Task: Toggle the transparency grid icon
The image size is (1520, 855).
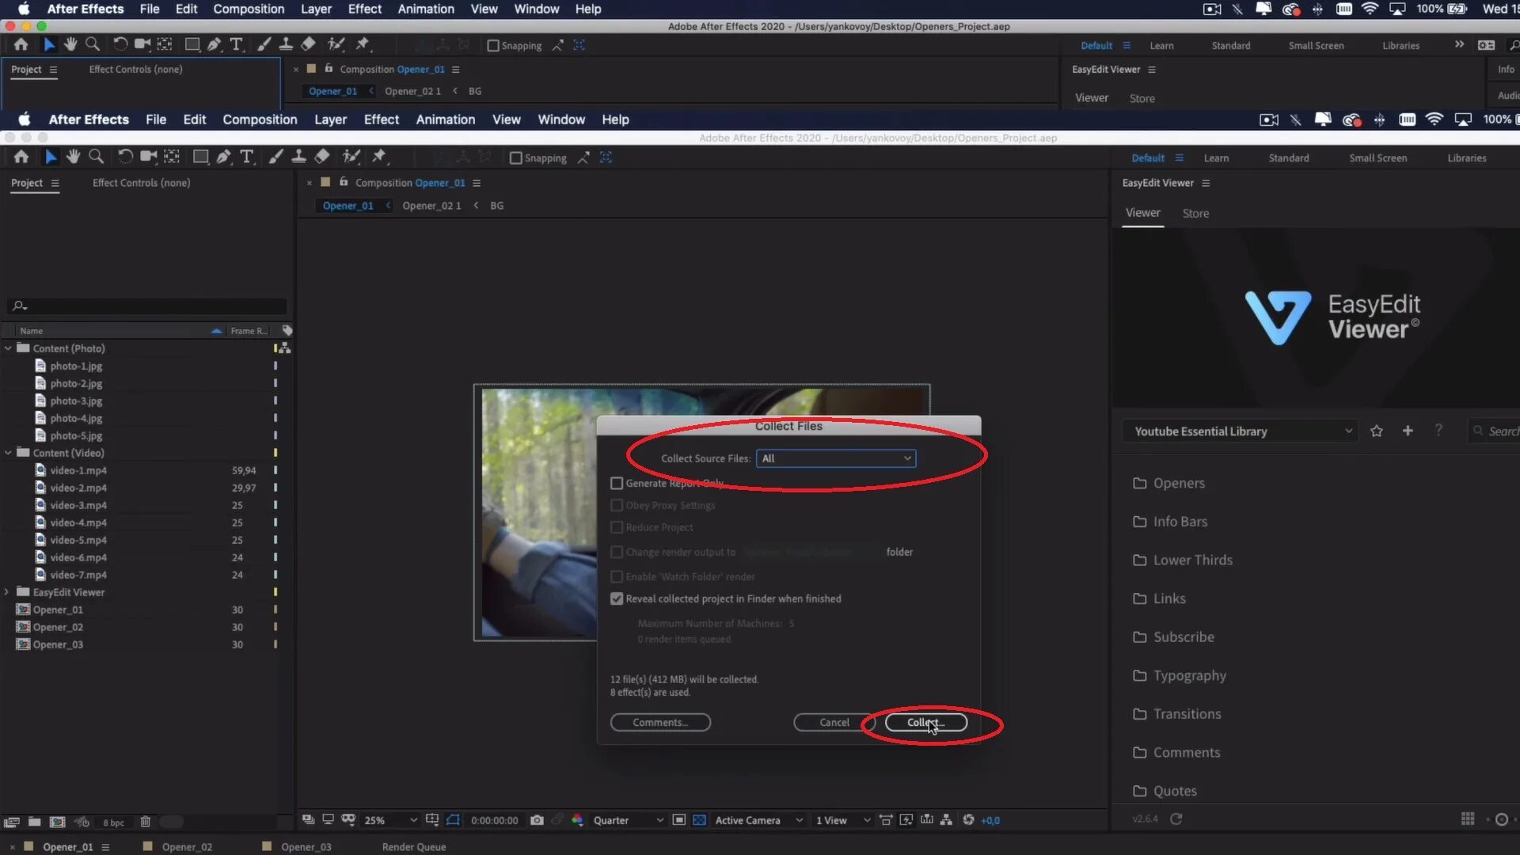Action: [699, 820]
